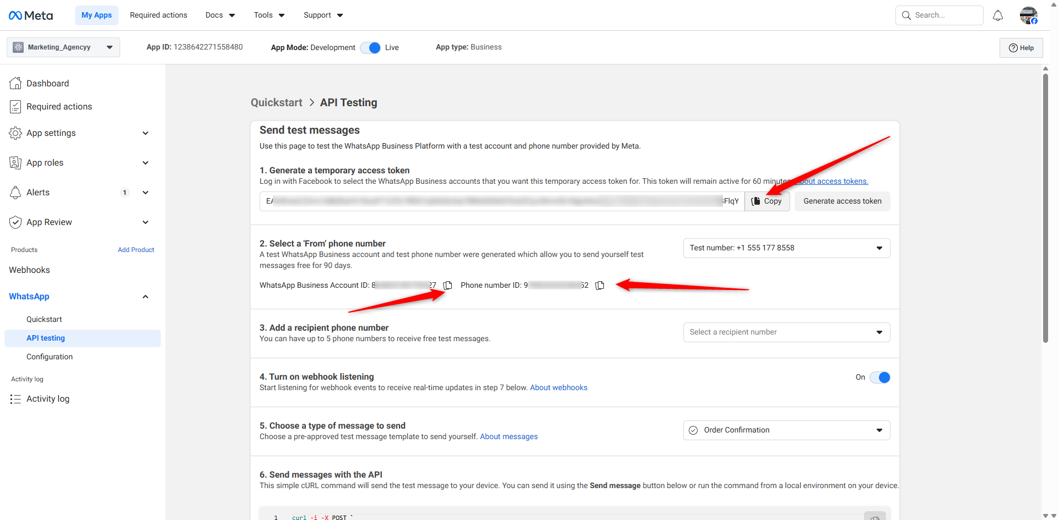This screenshot has height=520, width=1058.
Task: Open the Test number From phone dropdown
Action: [786, 248]
